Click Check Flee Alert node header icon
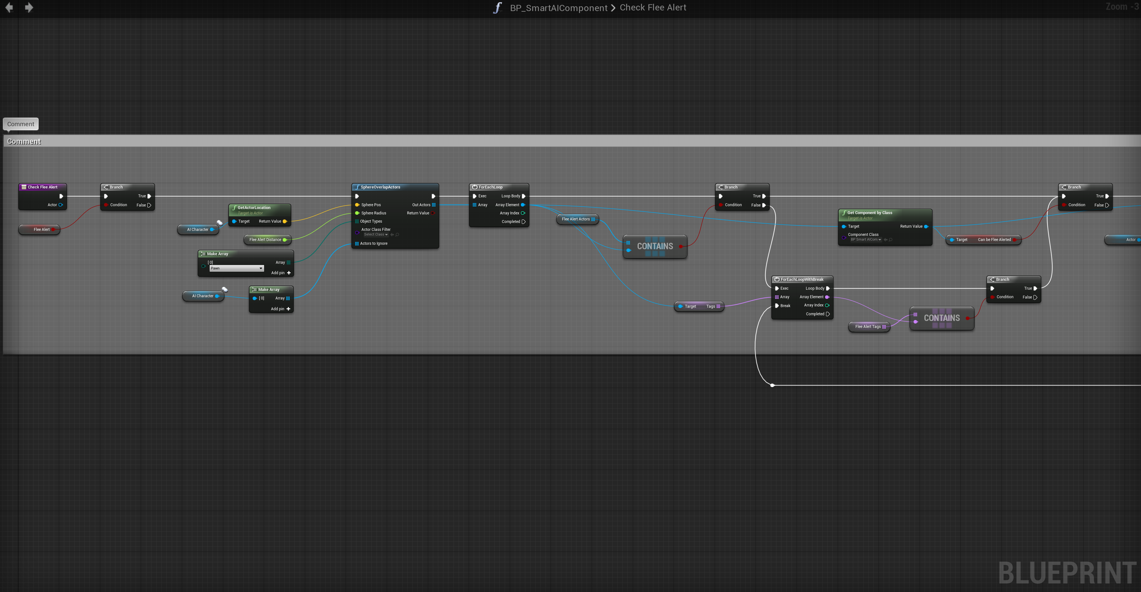 coord(24,187)
